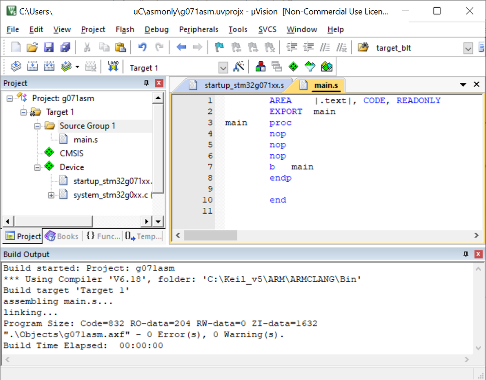Collapse the Project: g071asm tree node

pos(10,99)
